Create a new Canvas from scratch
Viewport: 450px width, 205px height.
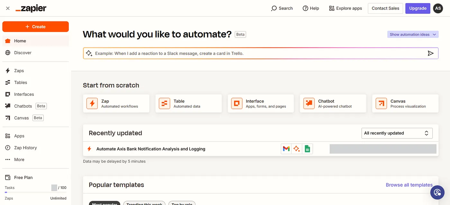click(405, 103)
